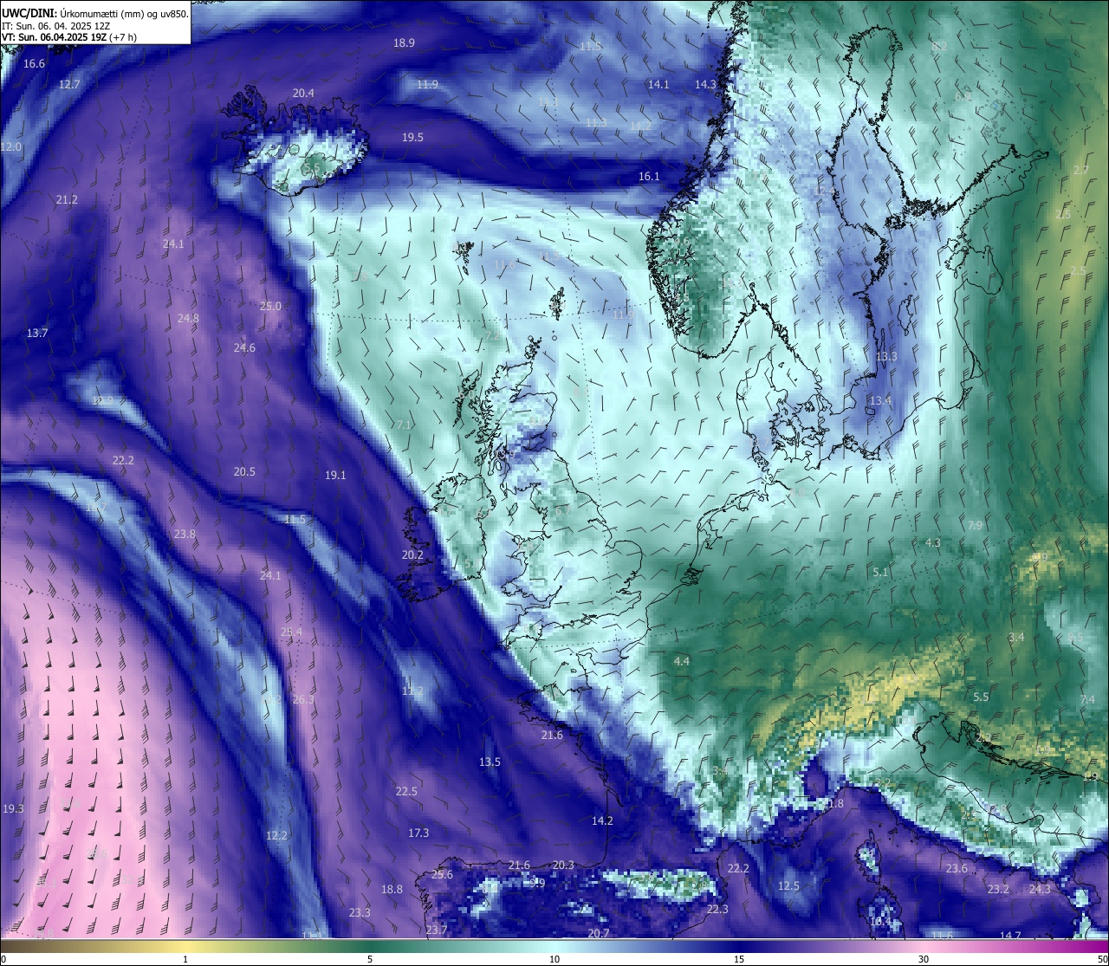The width and height of the screenshot is (1109, 966).
Task: Click the 23.8 value label
Action: click(x=185, y=534)
